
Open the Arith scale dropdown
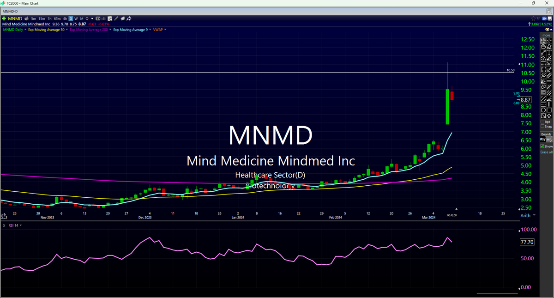535,215
